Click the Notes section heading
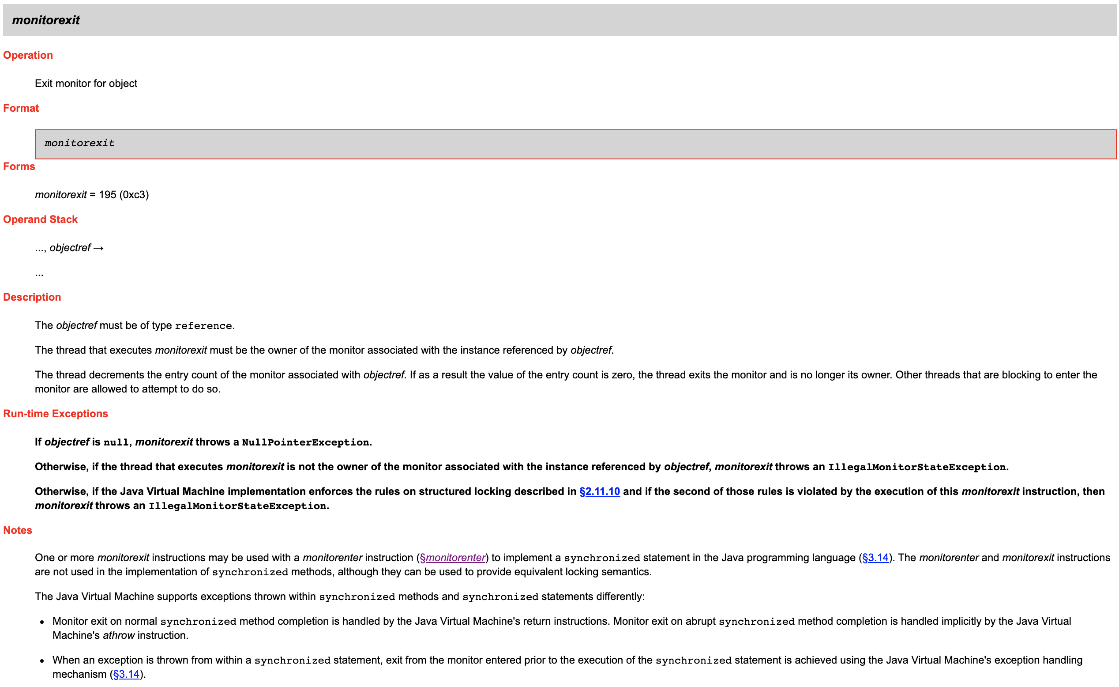 pos(18,531)
